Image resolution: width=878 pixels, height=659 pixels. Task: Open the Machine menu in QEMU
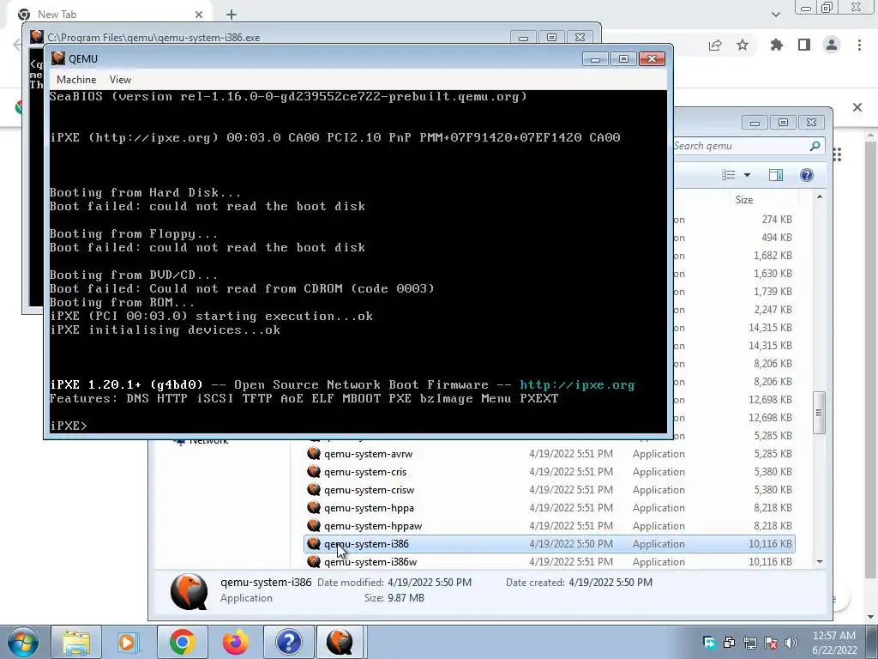(x=76, y=80)
